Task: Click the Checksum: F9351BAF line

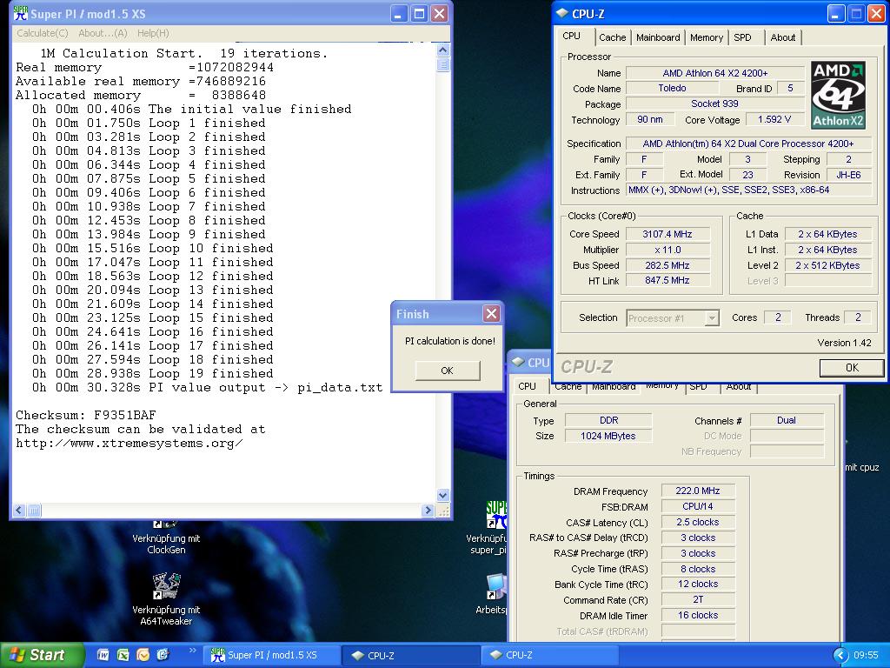Action: click(x=86, y=415)
